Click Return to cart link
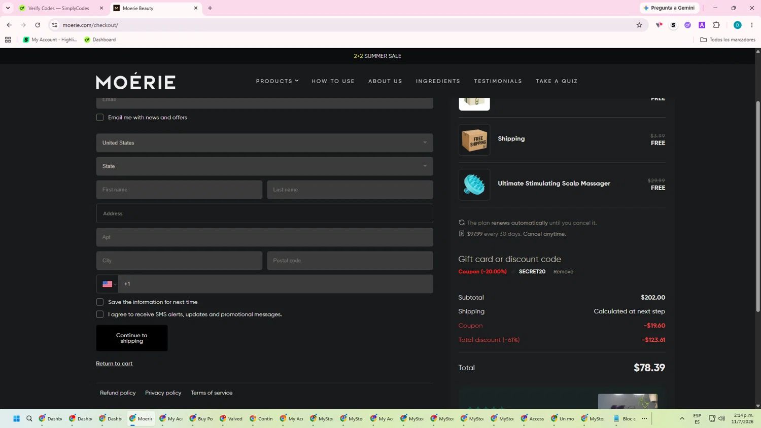The image size is (761, 428). (114, 364)
